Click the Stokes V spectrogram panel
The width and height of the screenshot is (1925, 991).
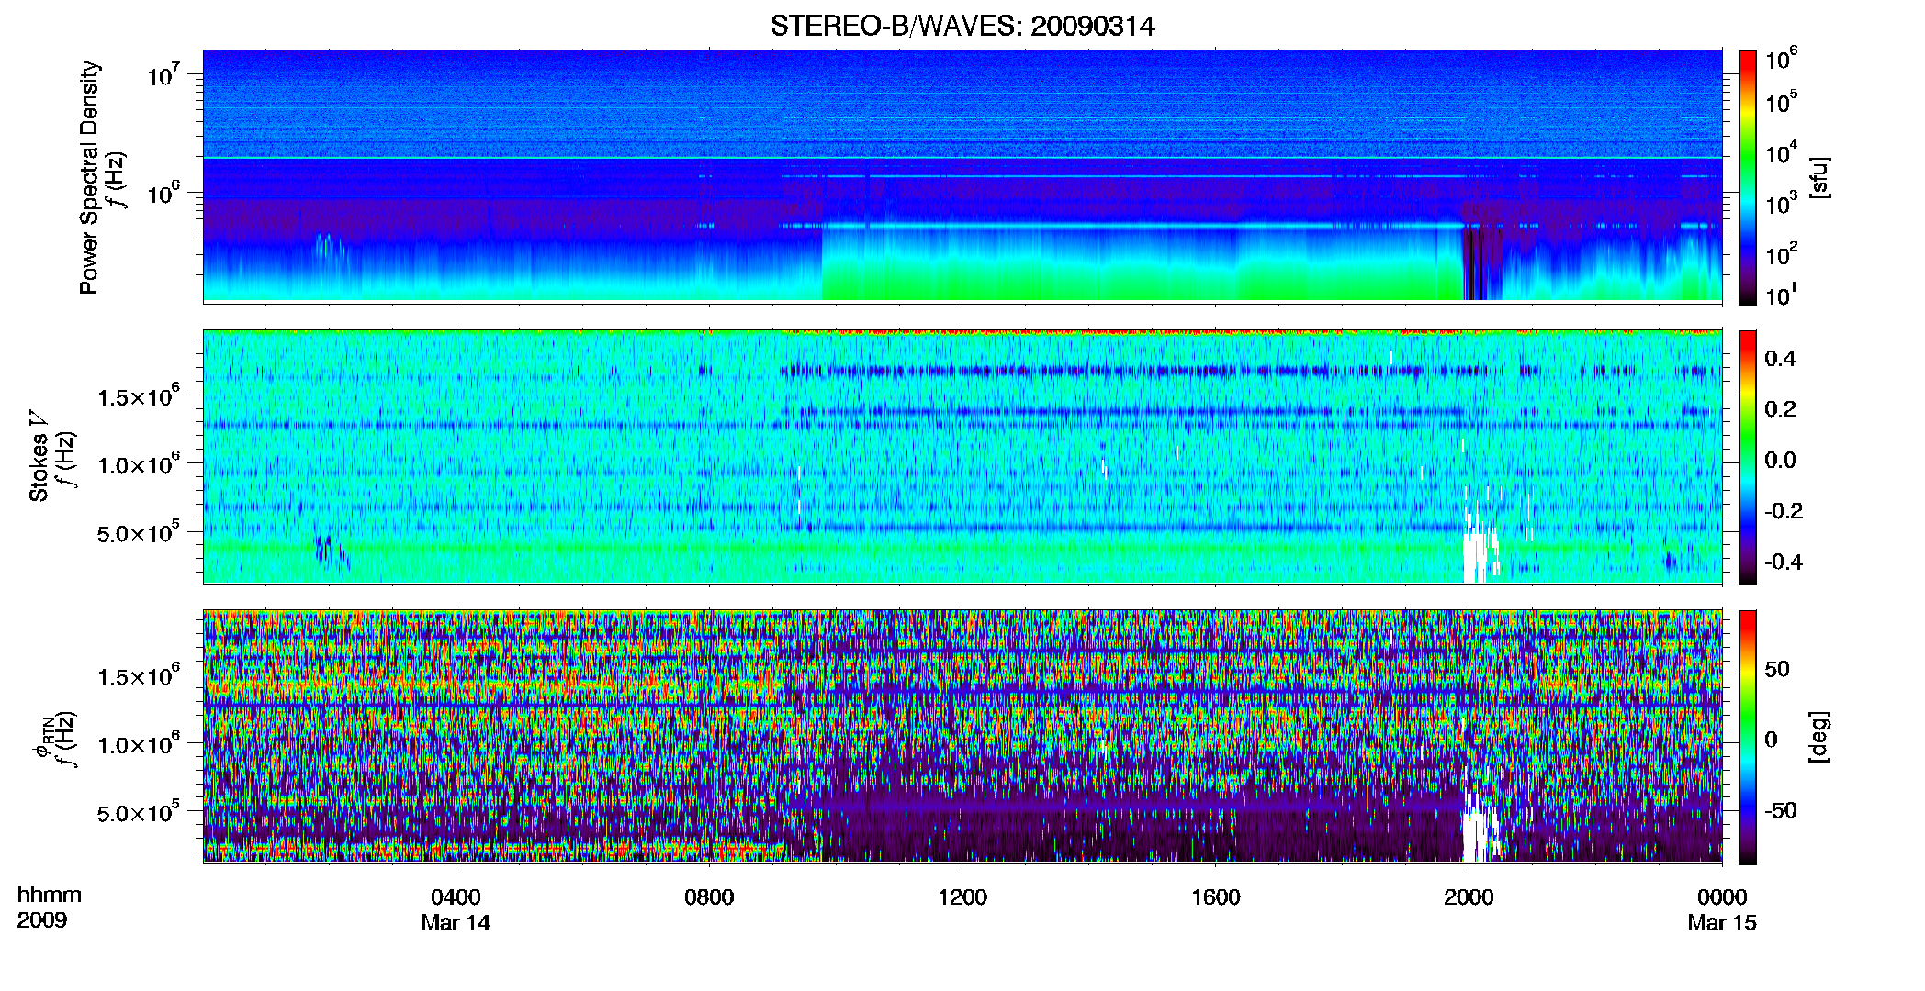pos(962,456)
